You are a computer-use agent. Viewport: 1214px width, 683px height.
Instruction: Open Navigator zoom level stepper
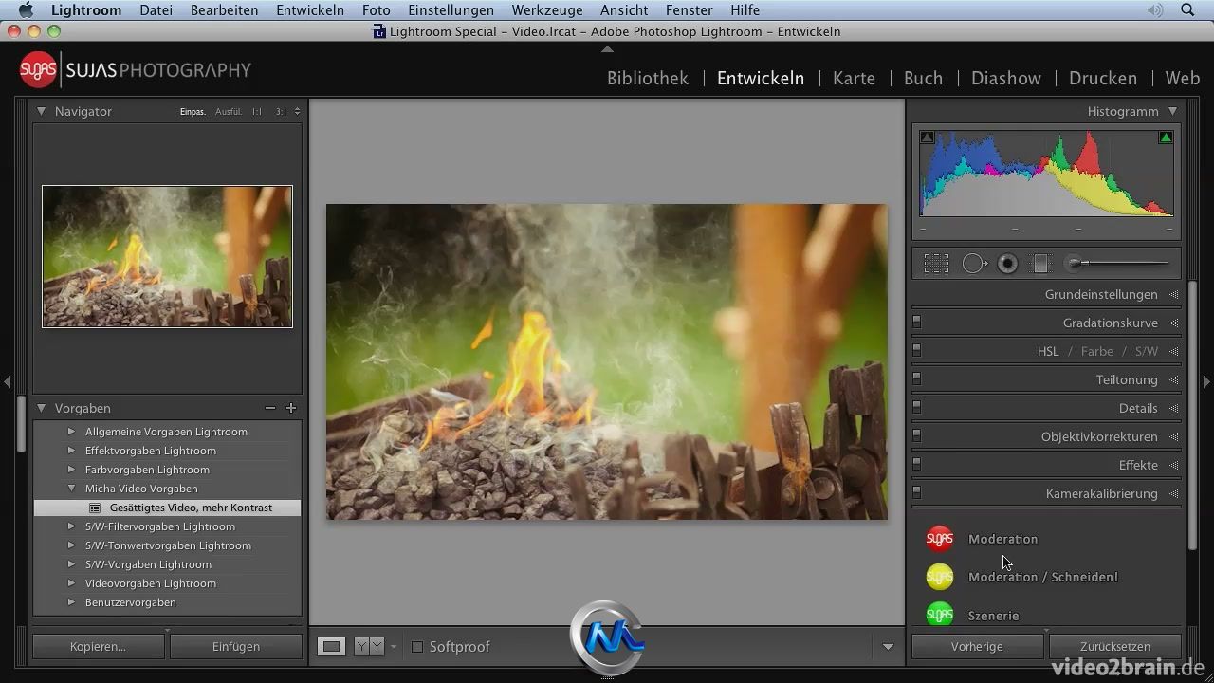coord(297,111)
